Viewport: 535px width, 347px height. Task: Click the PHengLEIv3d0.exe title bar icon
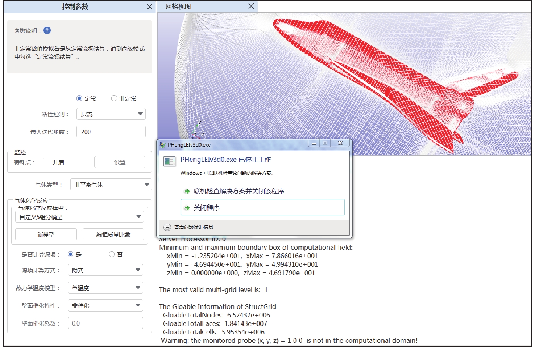click(163, 145)
